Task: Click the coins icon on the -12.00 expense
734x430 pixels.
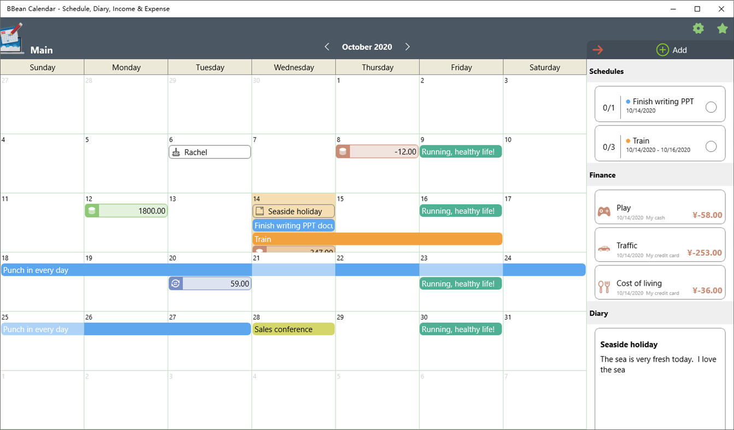Action: tap(343, 151)
